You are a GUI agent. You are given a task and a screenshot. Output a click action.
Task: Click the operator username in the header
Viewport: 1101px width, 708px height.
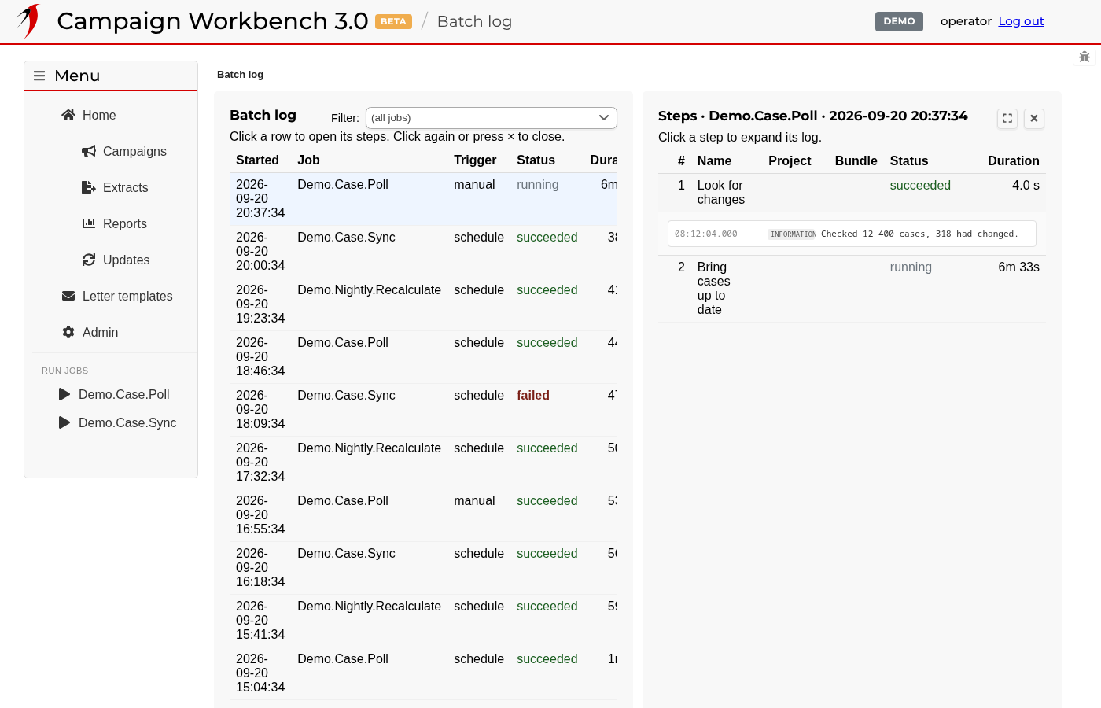pos(966,21)
